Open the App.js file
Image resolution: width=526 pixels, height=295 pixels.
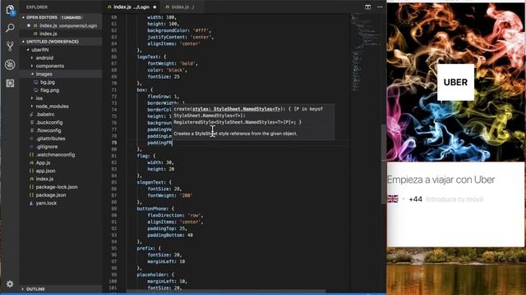coord(43,163)
